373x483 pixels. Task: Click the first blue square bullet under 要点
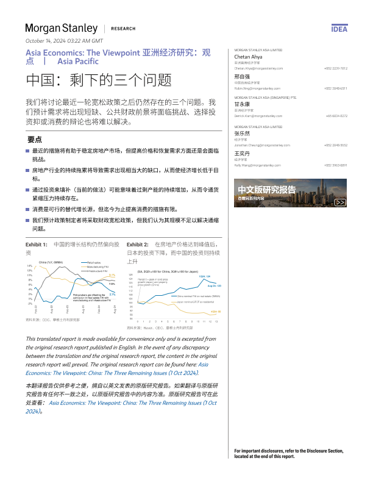pyautogui.click(x=28, y=150)
